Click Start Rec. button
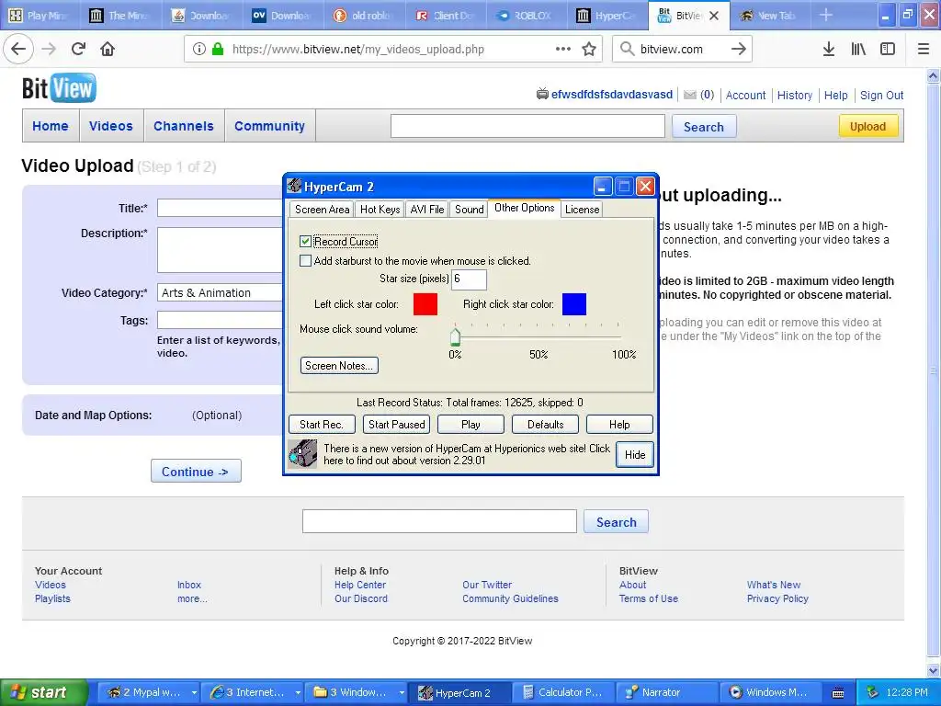Screen dimensions: 941x706 (x=322, y=425)
